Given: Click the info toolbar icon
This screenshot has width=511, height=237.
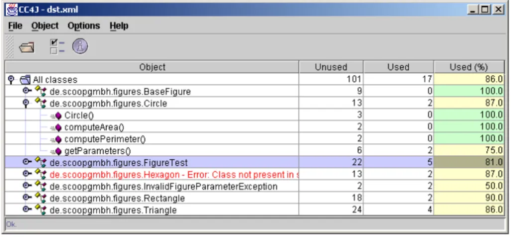Looking at the screenshot, I should 80,46.
